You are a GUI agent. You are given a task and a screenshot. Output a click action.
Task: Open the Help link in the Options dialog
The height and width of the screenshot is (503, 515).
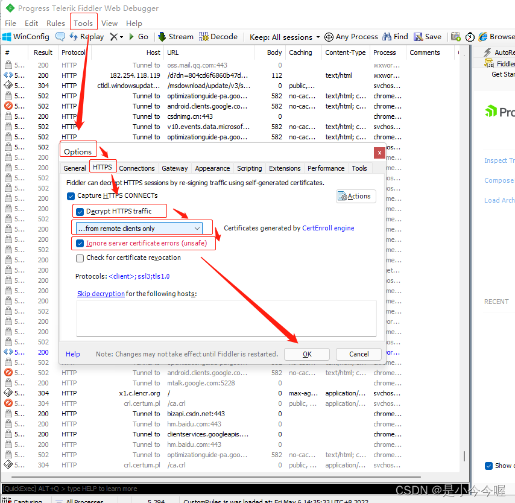coord(72,354)
